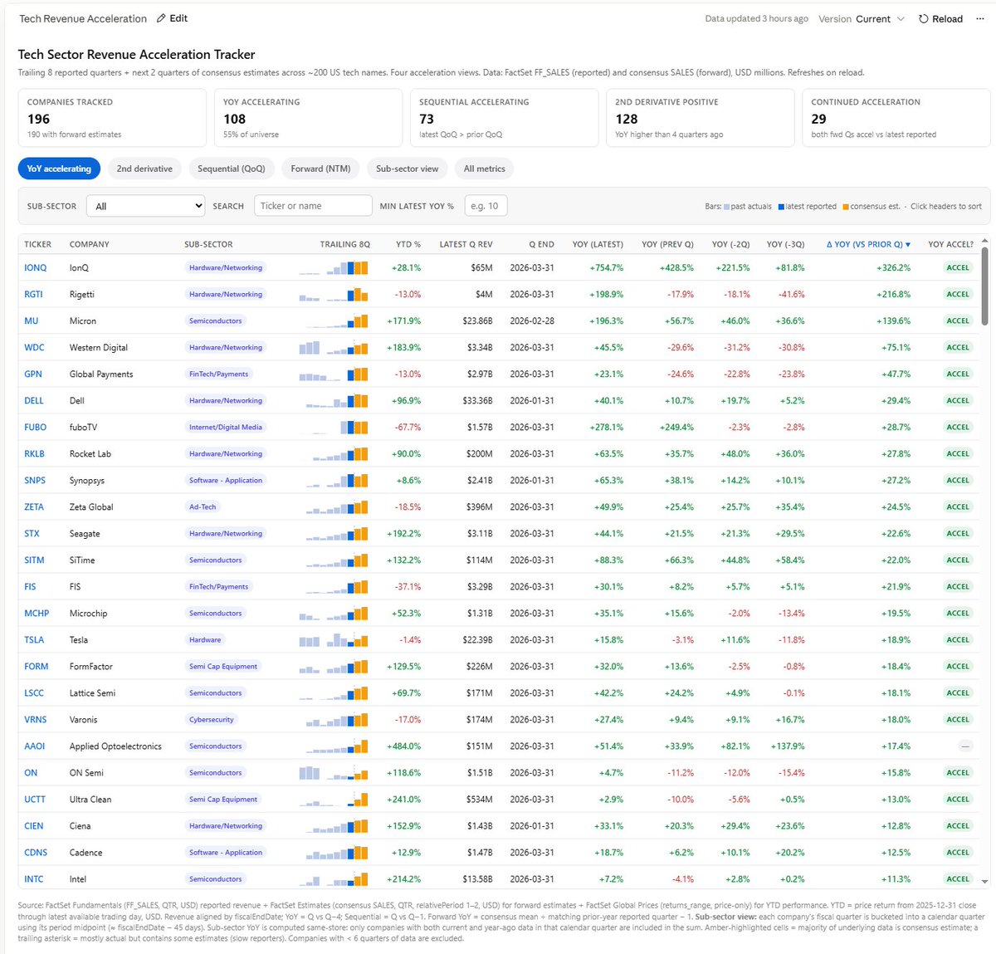Screen dimensions: 996x954
Task: Click the Sequential Accelerating 73 card
Action: click(x=504, y=118)
